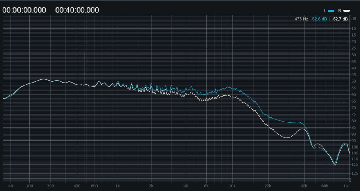The image size is (360, 191).
Task: Click the 1k frequency axis label
Action: coord(118,186)
